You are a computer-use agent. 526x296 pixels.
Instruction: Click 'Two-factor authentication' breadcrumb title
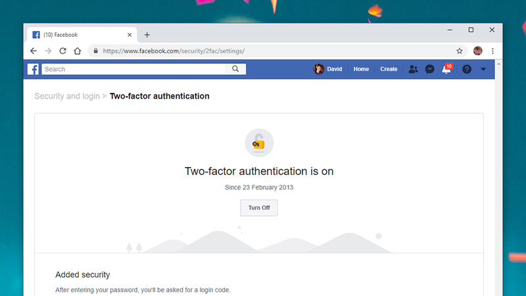[x=160, y=96]
